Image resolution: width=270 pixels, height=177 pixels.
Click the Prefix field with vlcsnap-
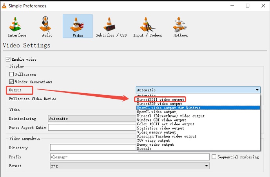coord(130,157)
